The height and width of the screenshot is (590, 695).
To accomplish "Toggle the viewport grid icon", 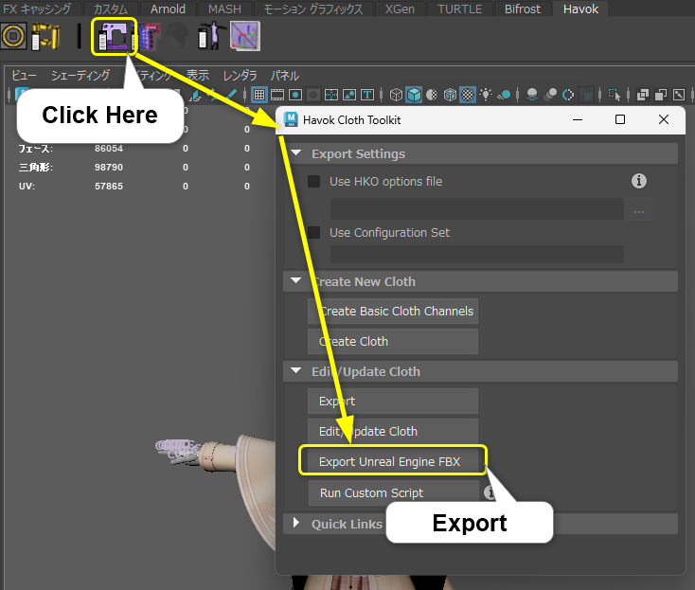I will (x=259, y=95).
